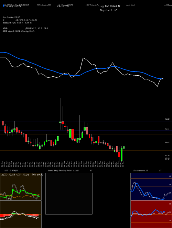
Task: Click the 'Avg Vol: 0.043 M' text
Action: pyautogui.click(x=110, y=6)
